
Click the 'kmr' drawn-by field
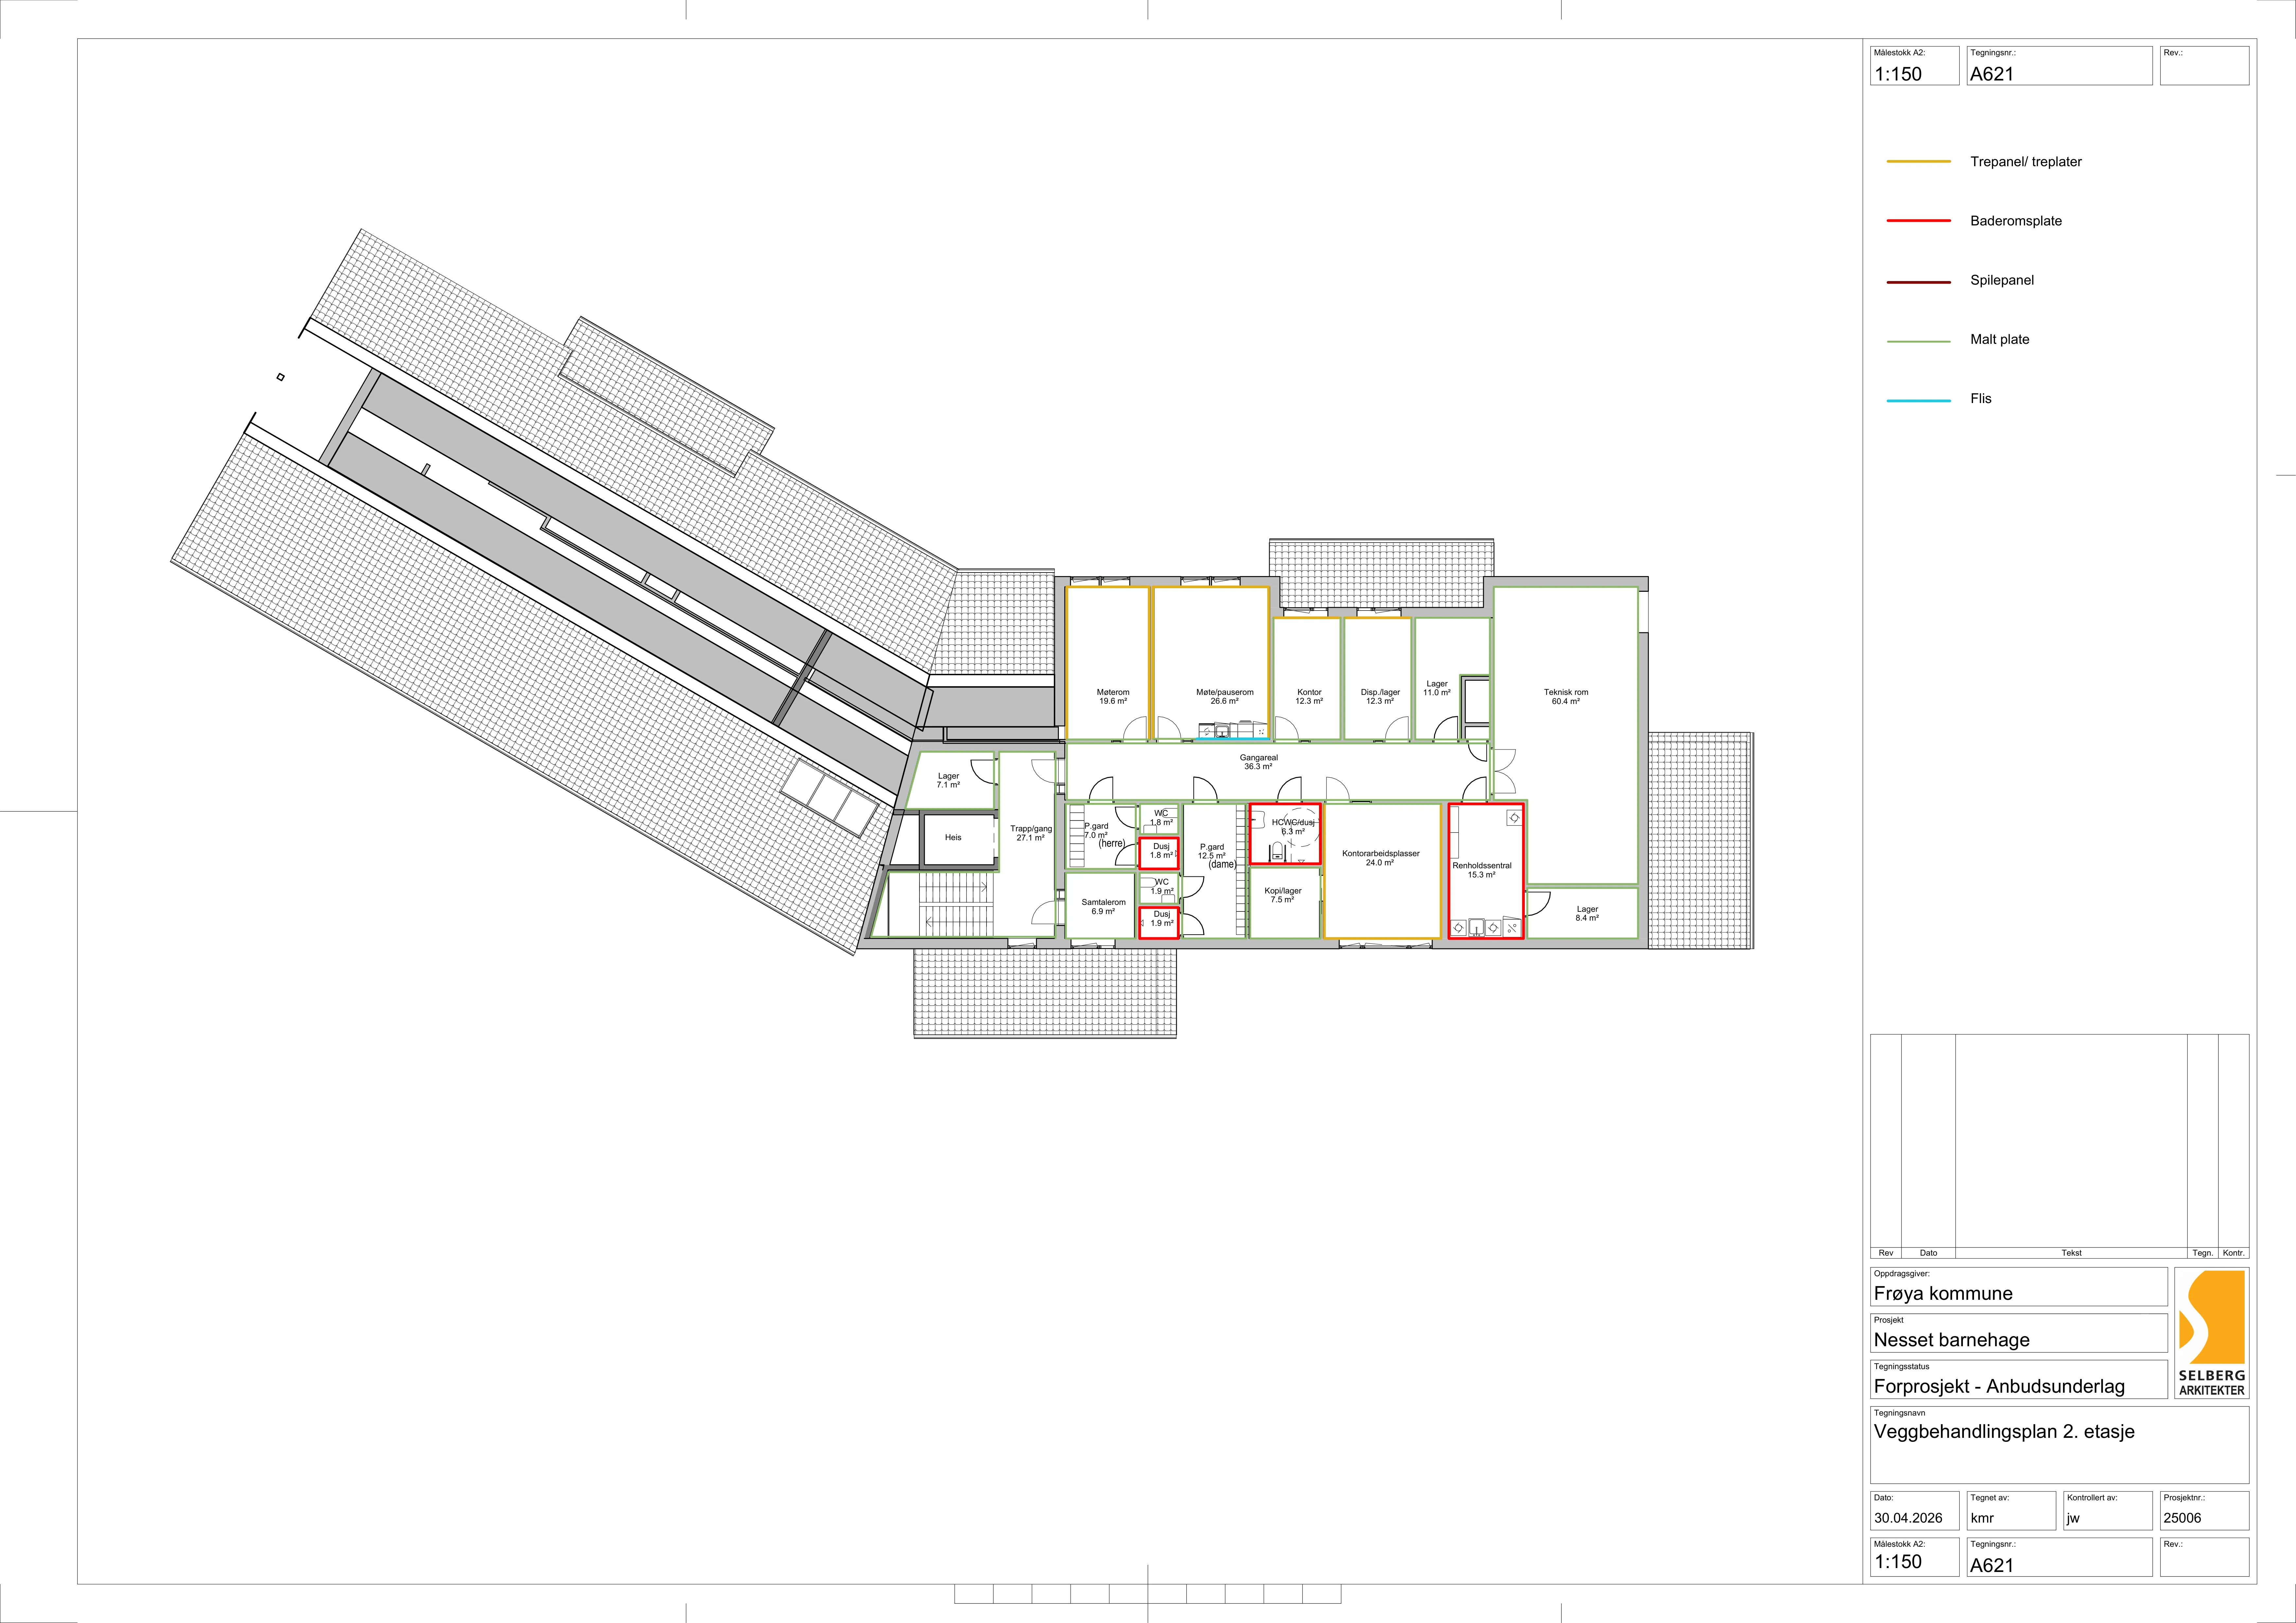[2011, 1511]
